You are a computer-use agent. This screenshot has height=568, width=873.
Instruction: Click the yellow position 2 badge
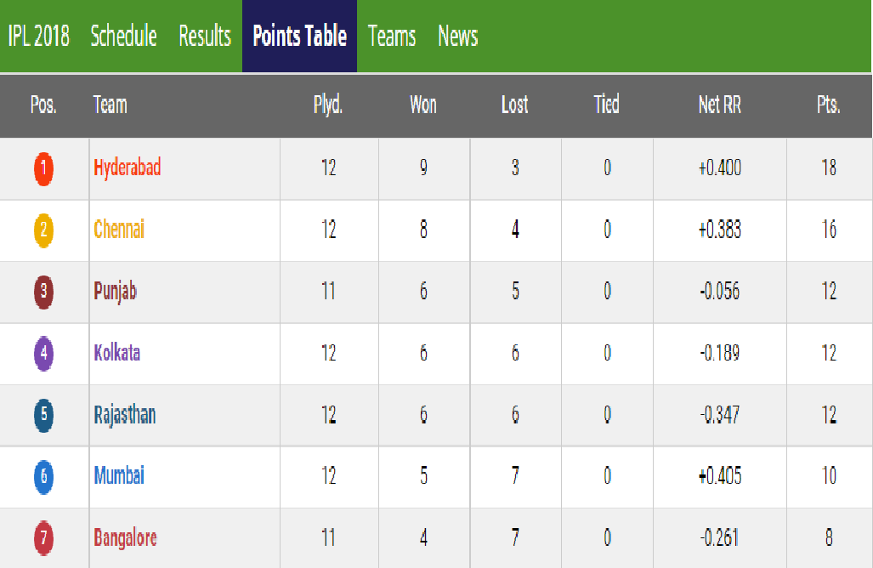[x=43, y=230]
